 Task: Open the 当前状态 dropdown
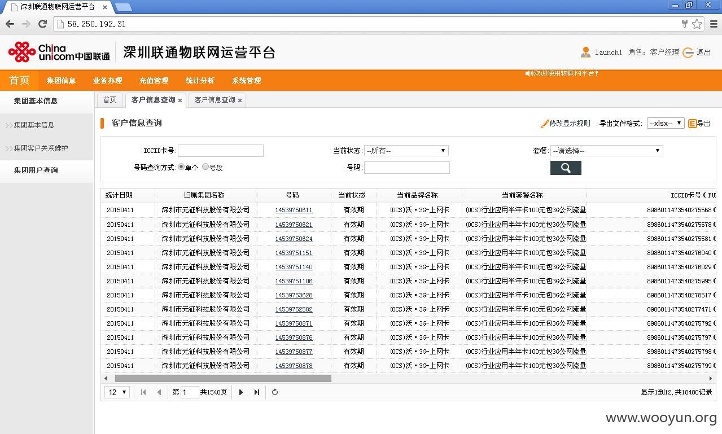(406, 151)
